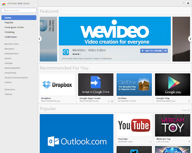
Task: Open the Script in Google Drive tile
Action: (x=96, y=85)
